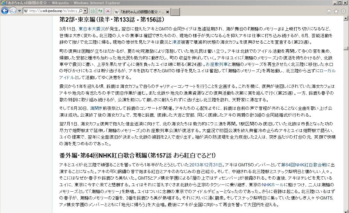Minimize the Internet Explorer window
349x213 pixels.
tap(335, 3)
